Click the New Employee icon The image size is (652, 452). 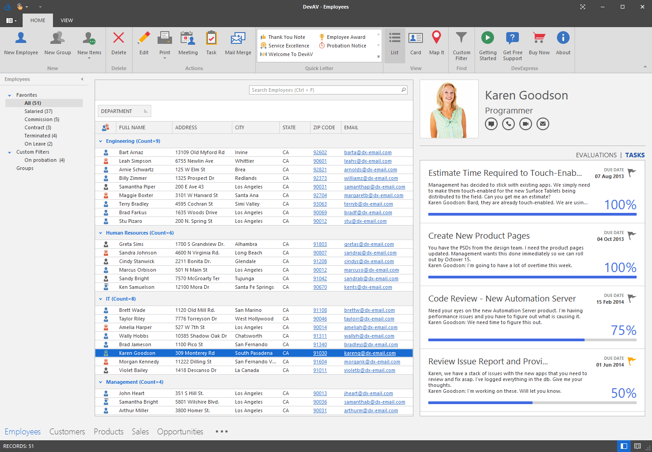point(21,38)
